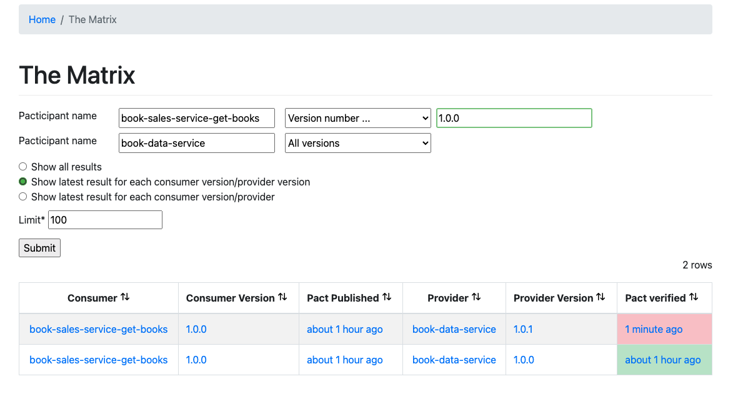Viewport: 733px width, 394px height.
Task: Sort by Pact Published arrows icon
Action: click(x=387, y=298)
